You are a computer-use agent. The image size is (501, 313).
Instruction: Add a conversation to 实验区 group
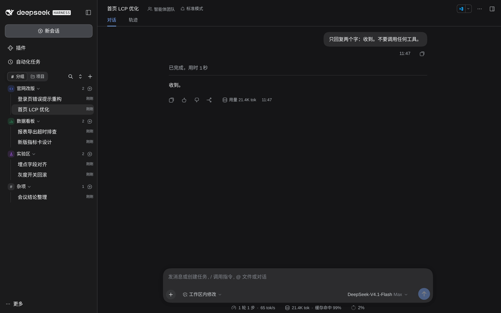[x=90, y=154]
